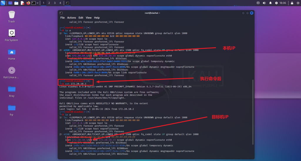Click 'valid_lft 603946sec preferred_lft 85484sec' line
The image size is (301, 161).
click(99, 64)
